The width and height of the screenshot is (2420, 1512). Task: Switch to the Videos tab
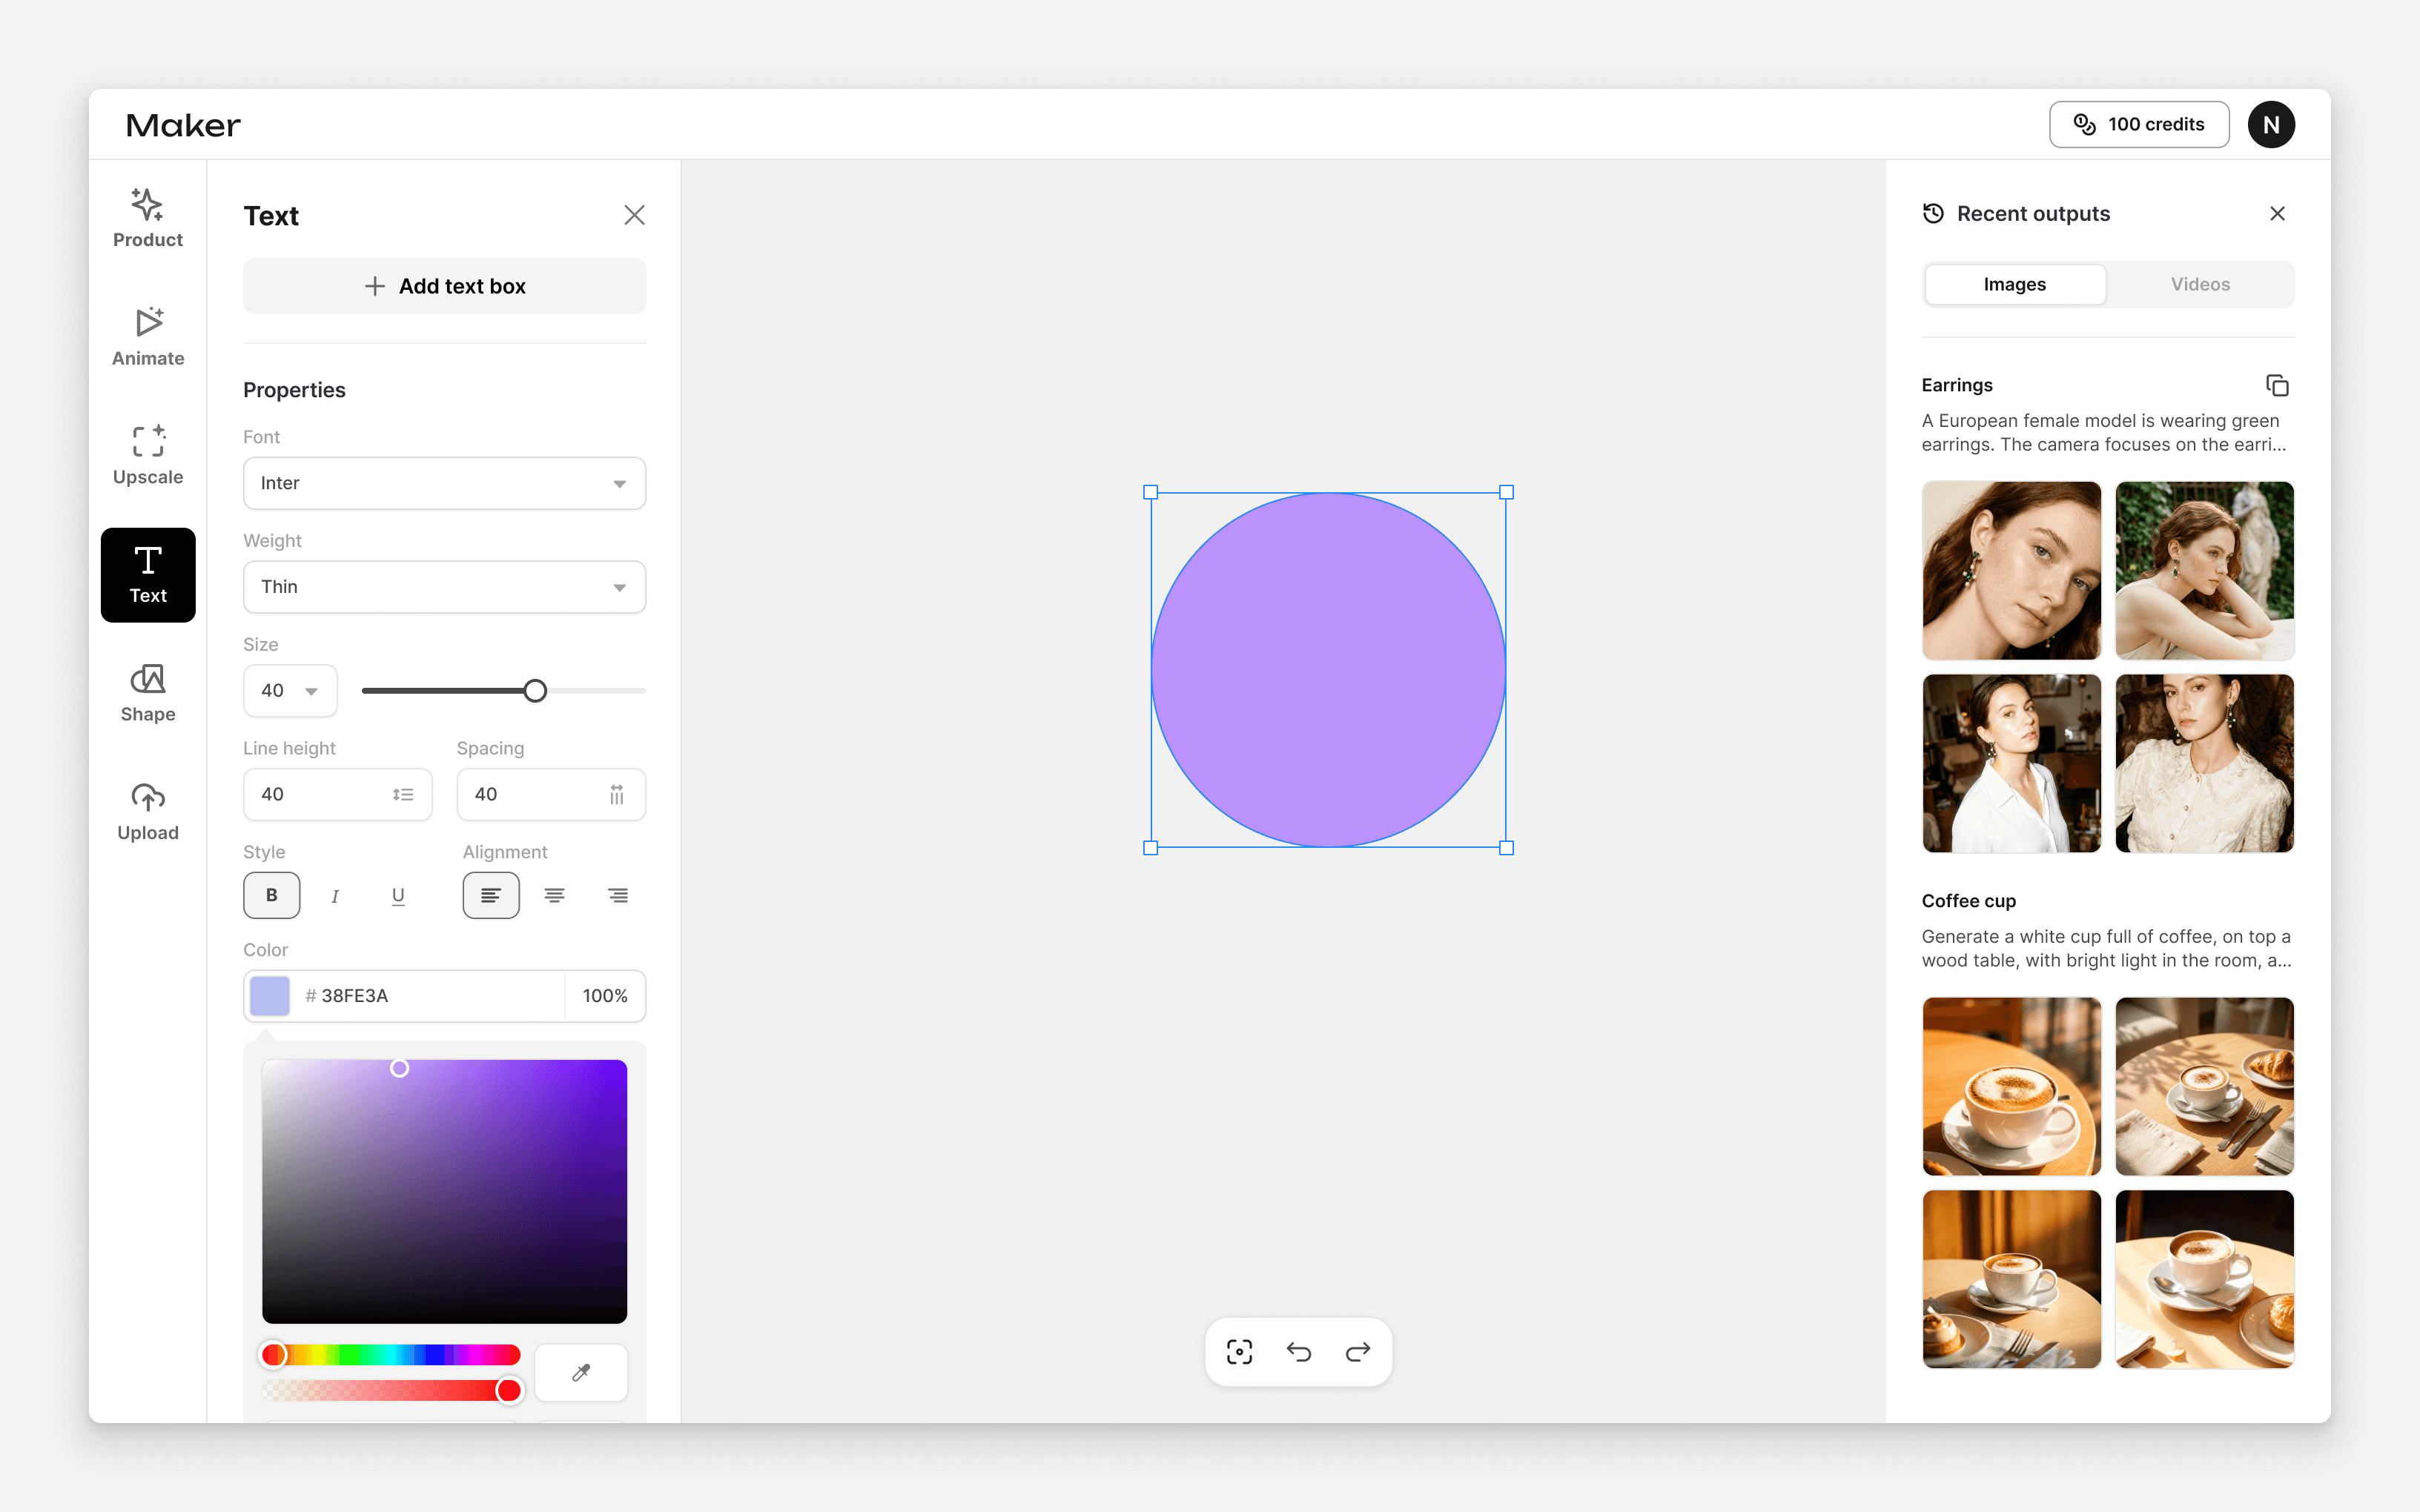tap(2200, 284)
